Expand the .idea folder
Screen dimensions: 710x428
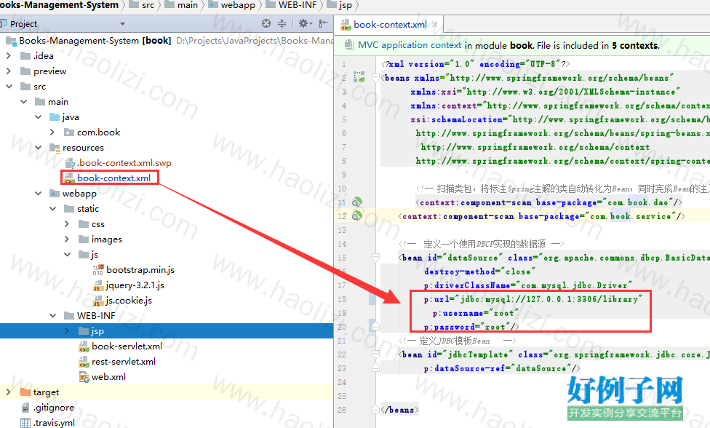(9, 56)
